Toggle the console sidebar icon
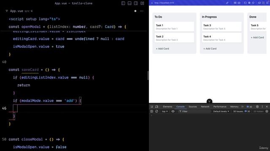The height and width of the screenshot is (151, 270). tap(152, 111)
